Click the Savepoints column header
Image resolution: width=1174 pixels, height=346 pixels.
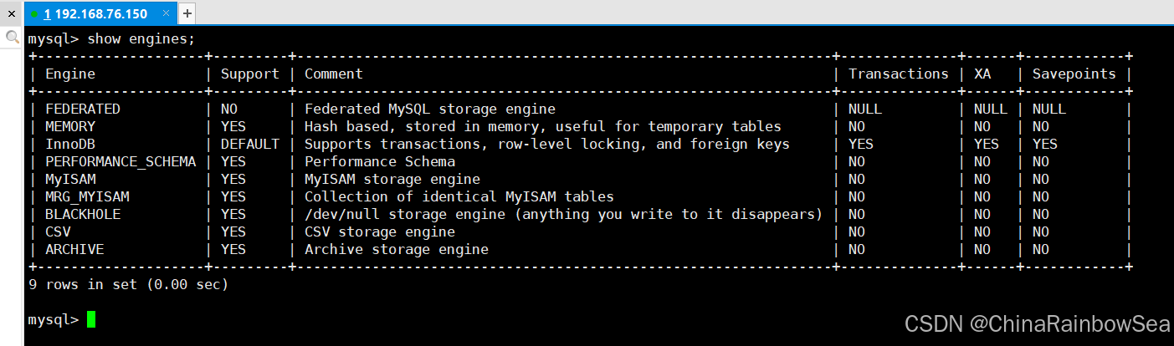pyautogui.click(x=1074, y=74)
